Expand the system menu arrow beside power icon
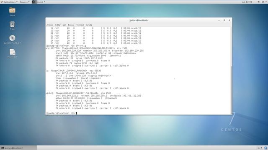The height and width of the screenshot is (150, 268). pyautogui.click(x=266, y=2)
